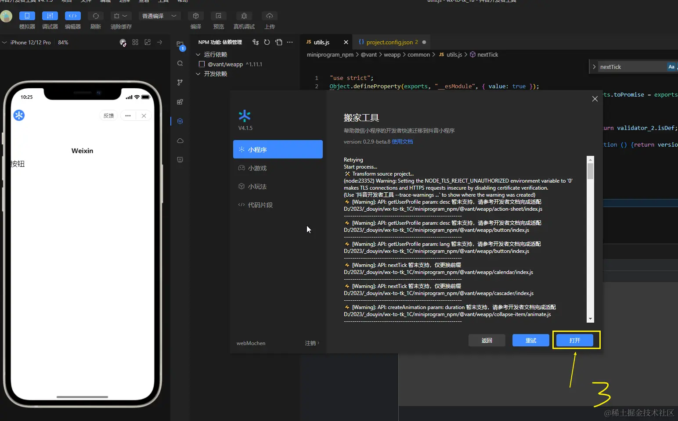Refresh the NPM dependency list

tap(267, 42)
